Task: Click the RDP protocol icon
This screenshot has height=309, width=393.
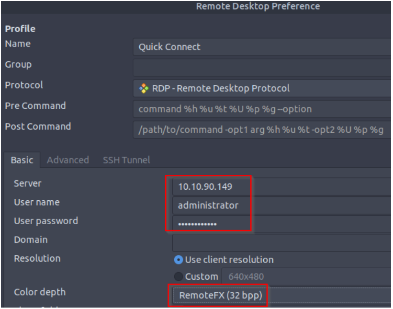Action: tap(142, 88)
